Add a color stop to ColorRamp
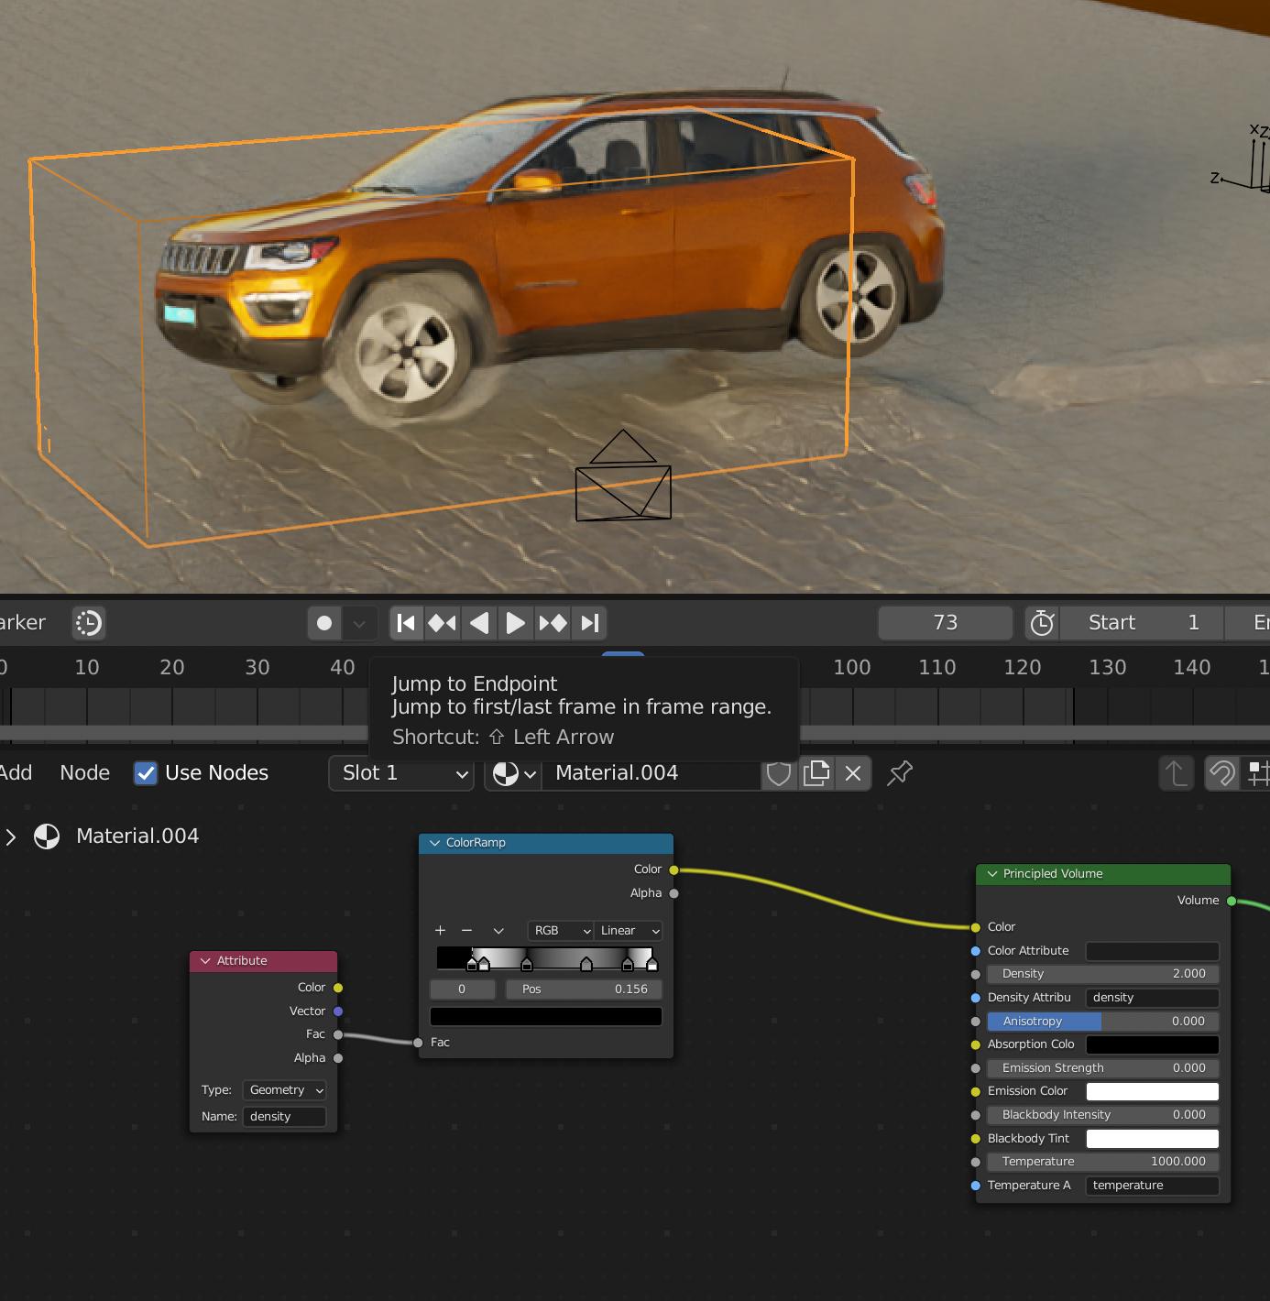 [440, 931]
